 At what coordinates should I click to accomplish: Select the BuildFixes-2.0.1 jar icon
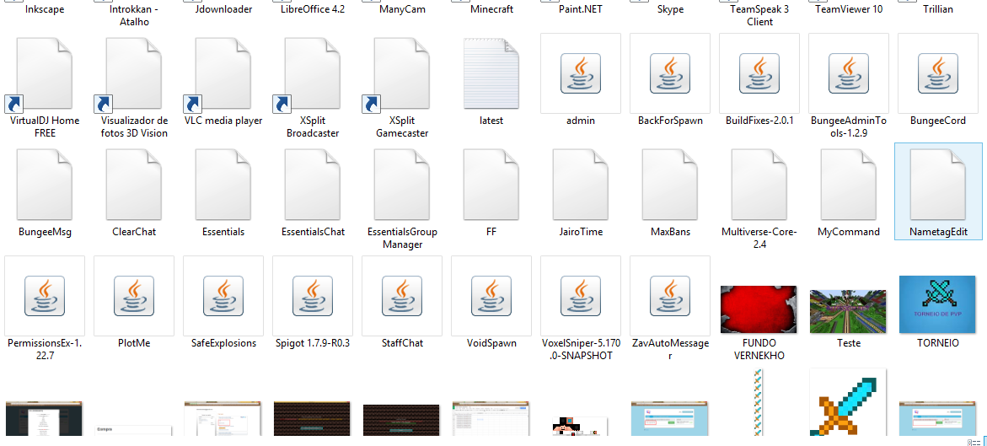tap(759, 73)
